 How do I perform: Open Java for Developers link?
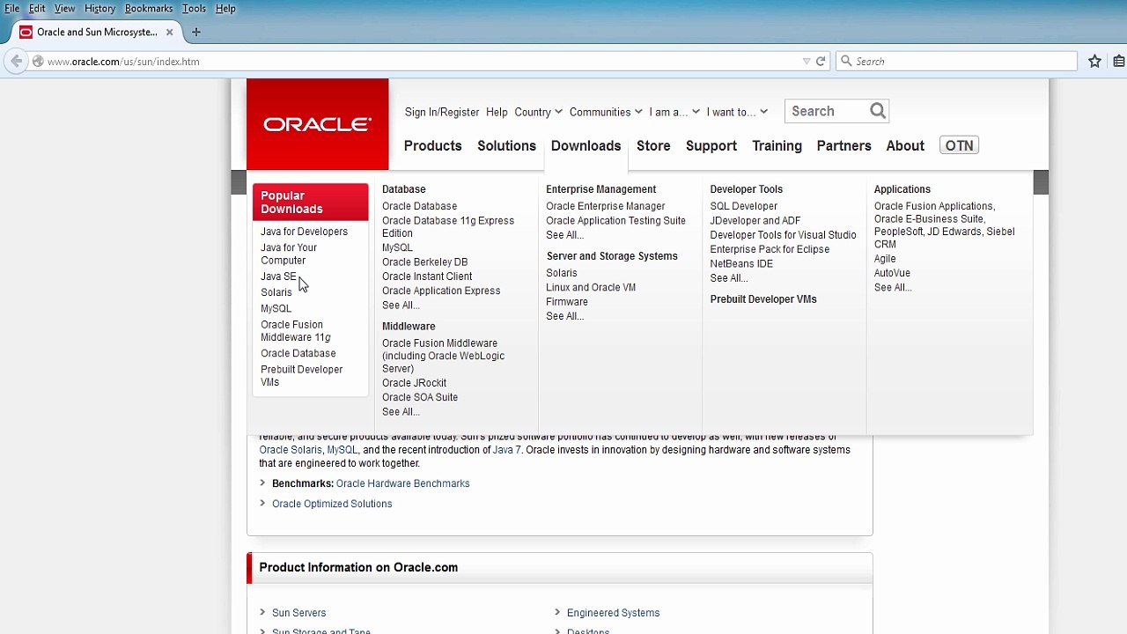304,232
